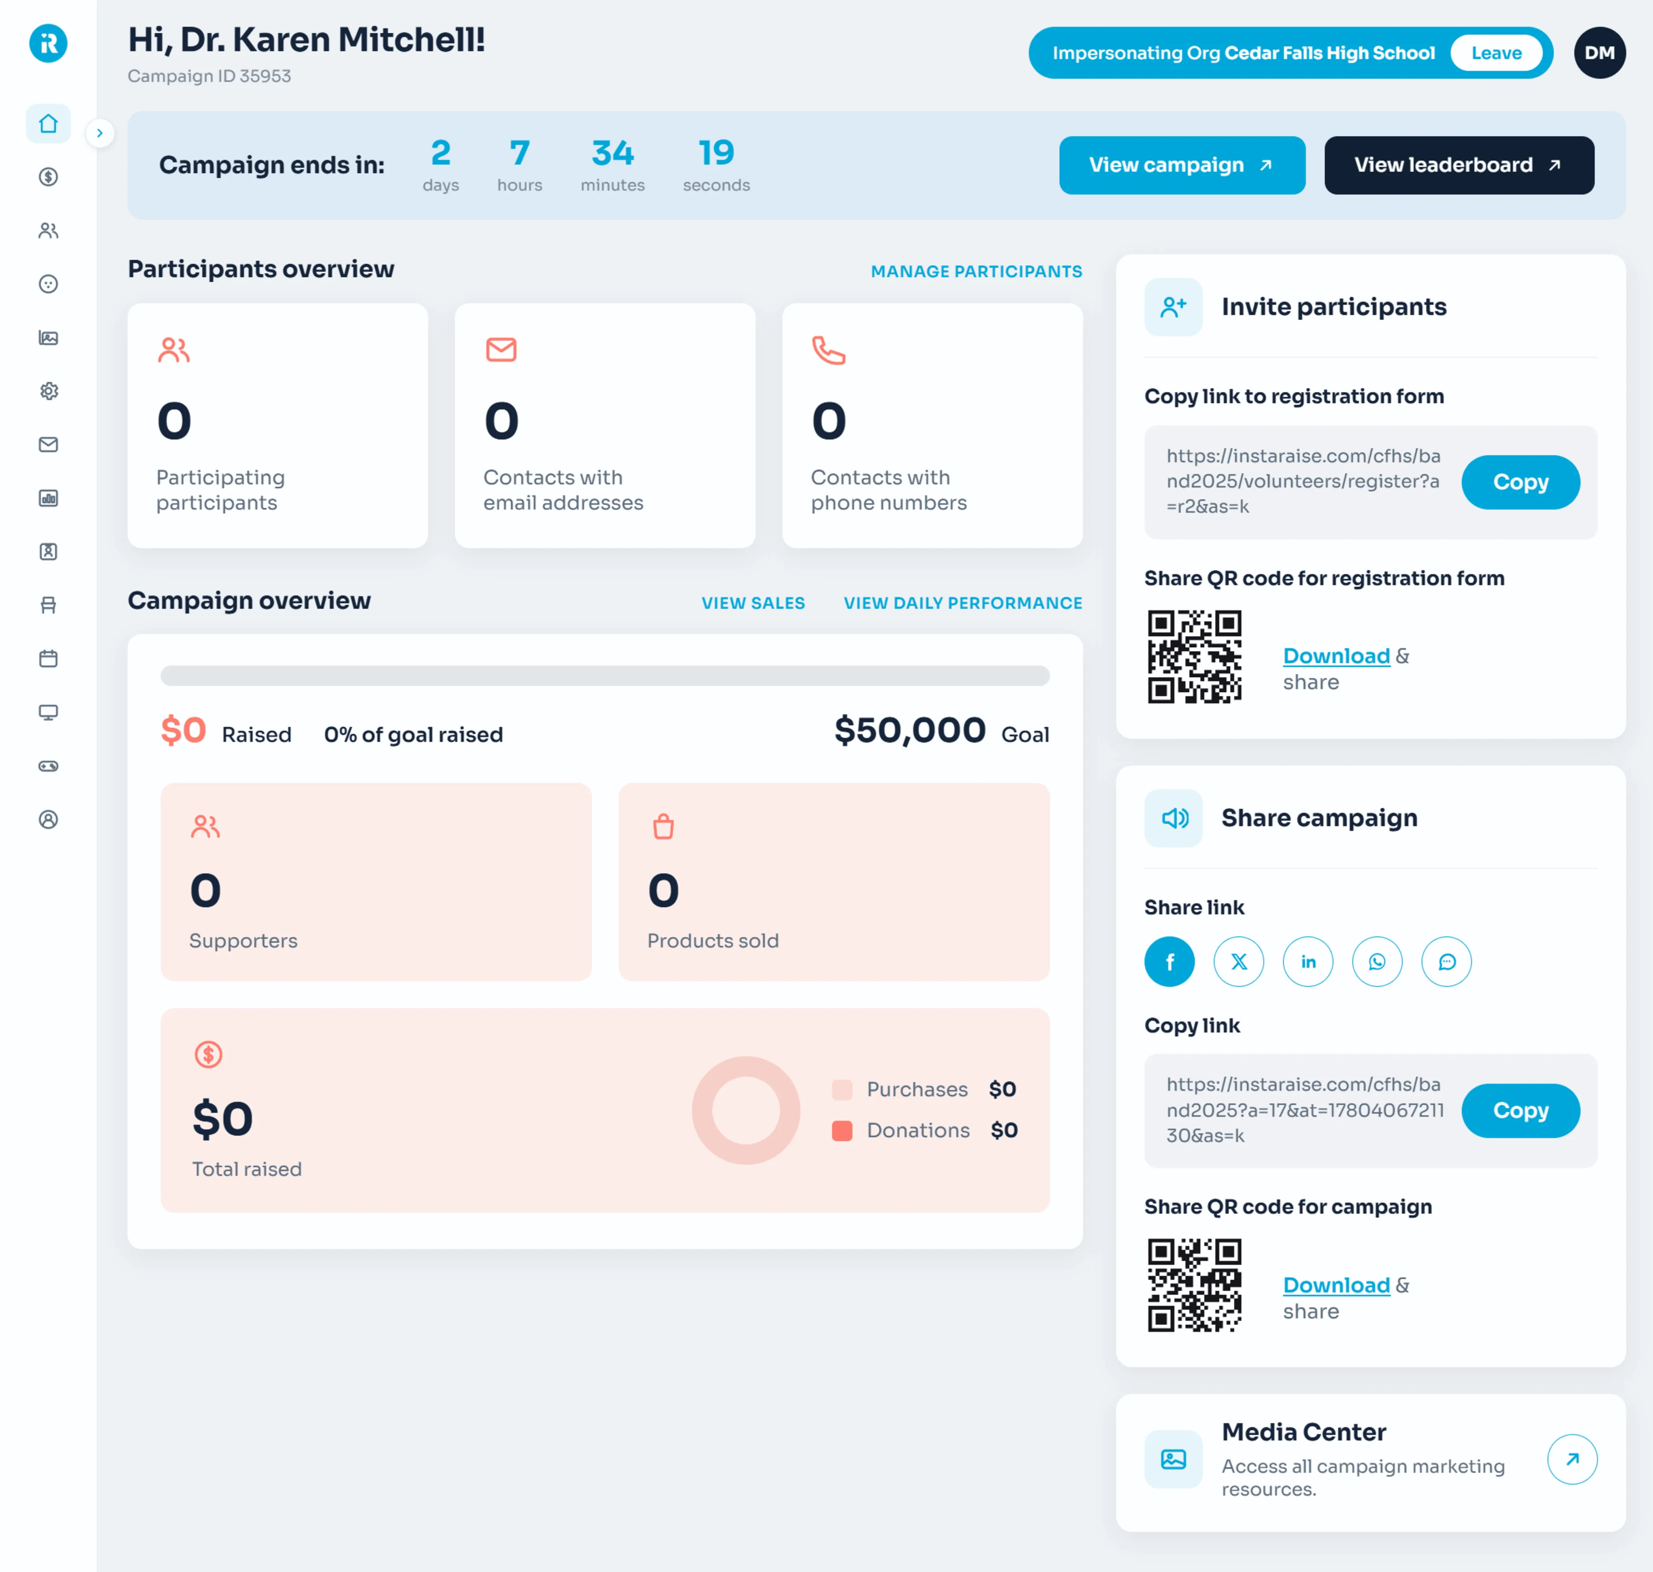Open the smiley face sidebar icon

48,284
